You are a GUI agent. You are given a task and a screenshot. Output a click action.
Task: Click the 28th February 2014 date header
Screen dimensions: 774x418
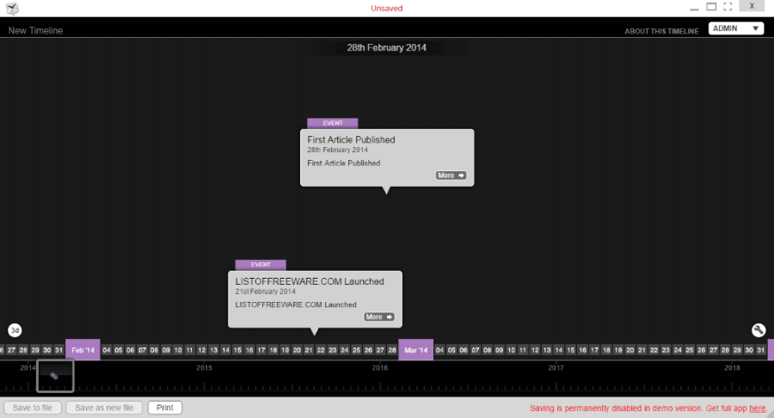coord(386,48)
